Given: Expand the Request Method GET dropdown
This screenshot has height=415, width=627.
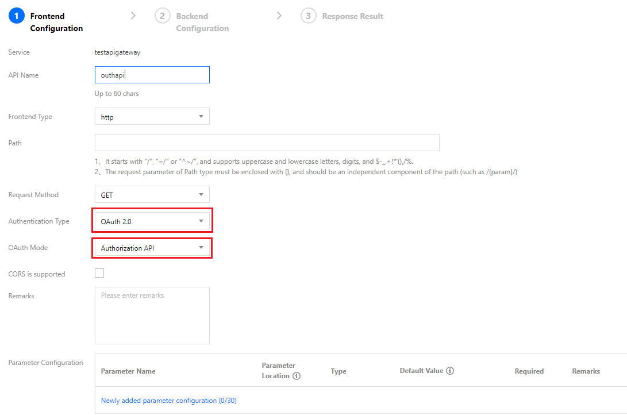Looking at the screenshot, I should (152, 195).
